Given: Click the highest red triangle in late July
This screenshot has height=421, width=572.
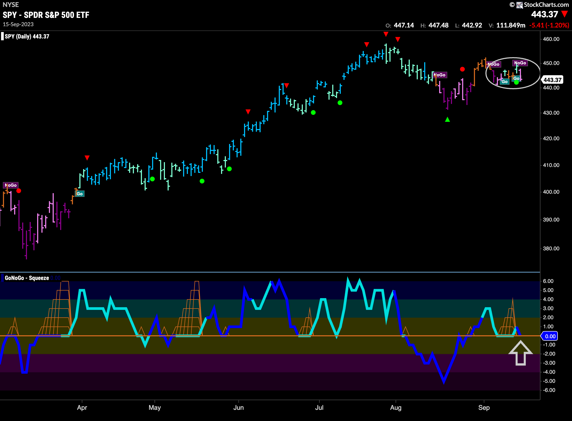Looking at the screenshot, I should (386, 34).
